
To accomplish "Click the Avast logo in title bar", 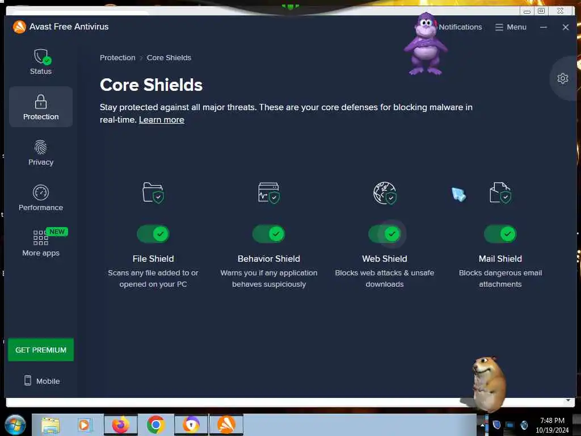I will tap(19, 27).
